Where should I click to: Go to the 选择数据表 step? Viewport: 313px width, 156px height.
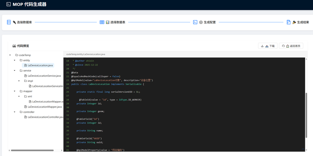[x=117, y=22]
